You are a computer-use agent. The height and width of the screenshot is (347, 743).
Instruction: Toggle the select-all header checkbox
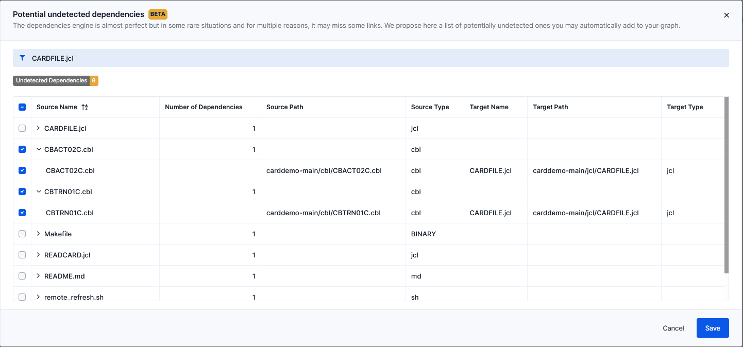pyautogui.click(x=22, y=107)
